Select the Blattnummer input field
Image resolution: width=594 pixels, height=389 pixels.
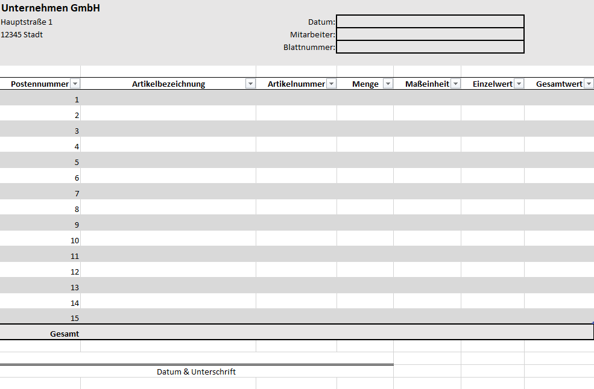(x=431, y=47)
